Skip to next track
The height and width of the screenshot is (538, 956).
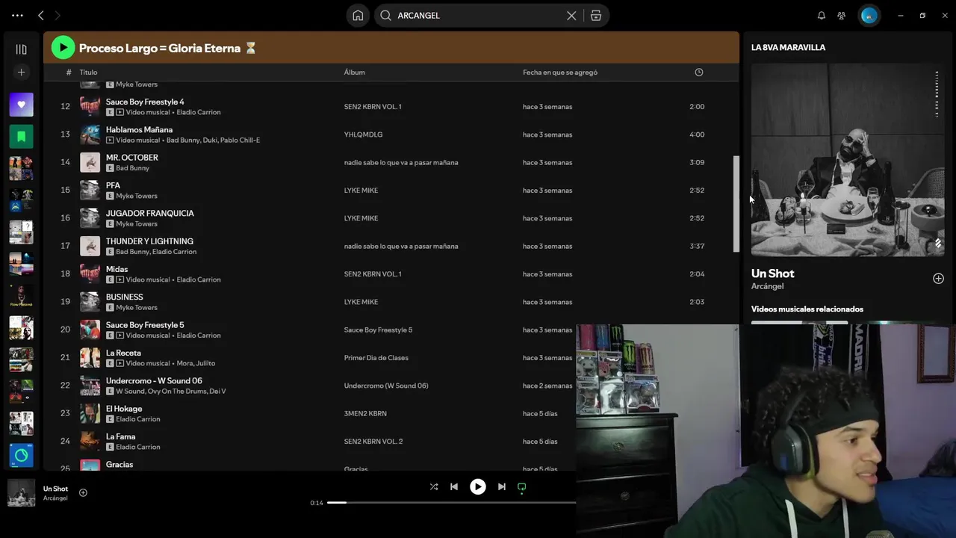click(x=502, y=486)
